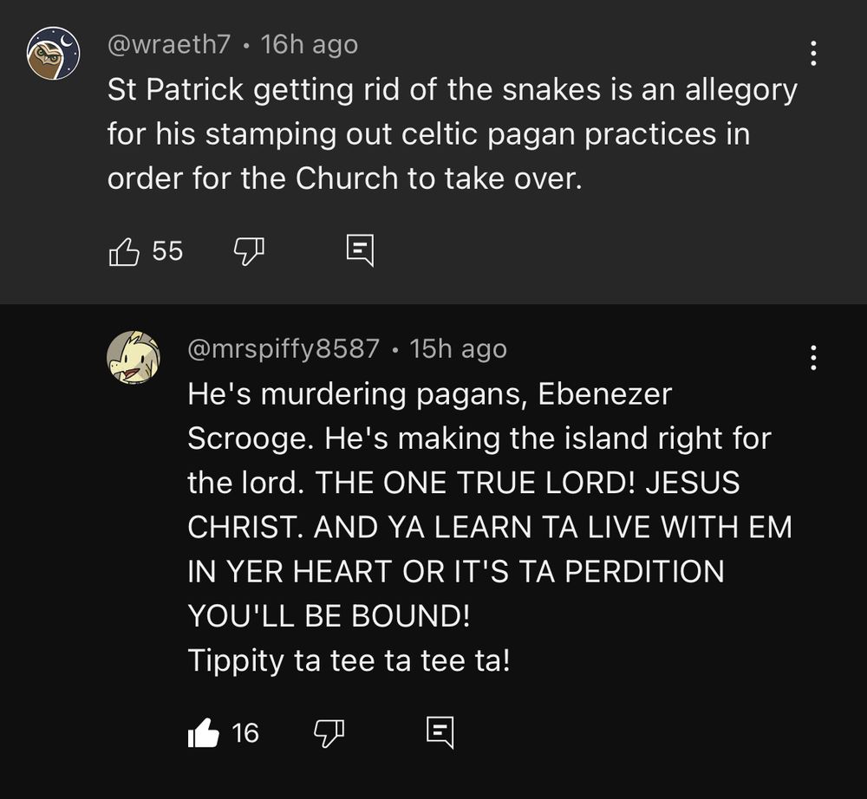The image size is (867, 799).
Task: Reply to @mrspiffy8587's comment
Action: 440,732
